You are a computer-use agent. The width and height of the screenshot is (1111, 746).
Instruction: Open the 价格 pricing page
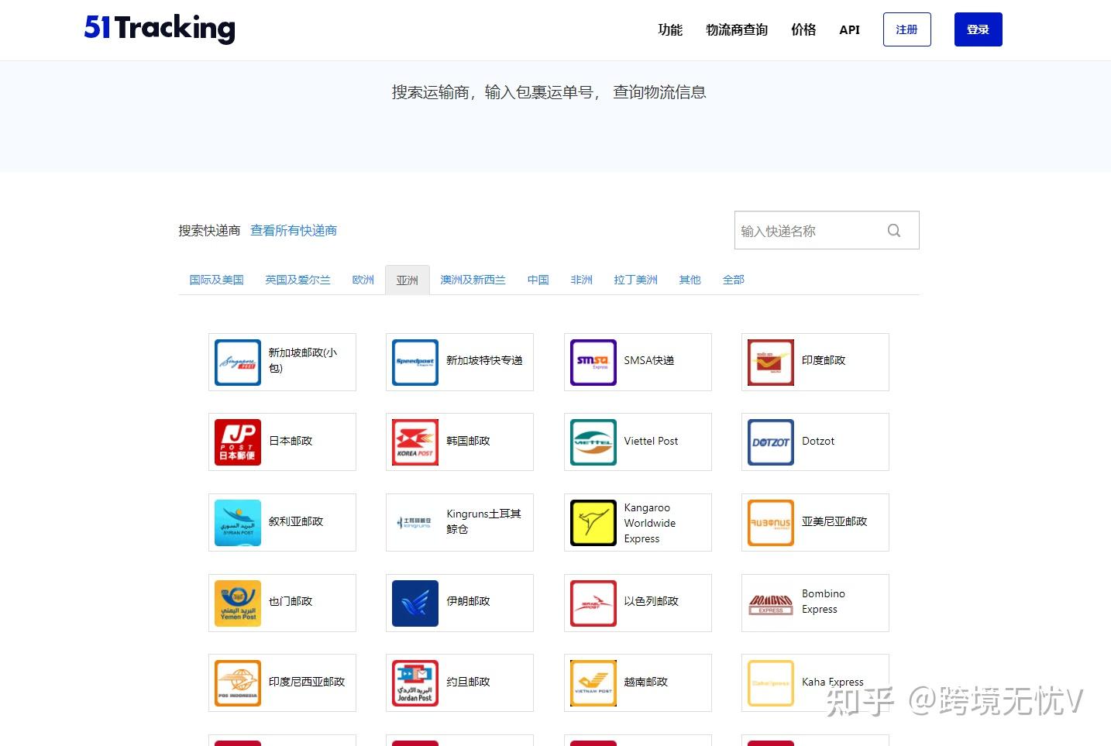(804, 29)
